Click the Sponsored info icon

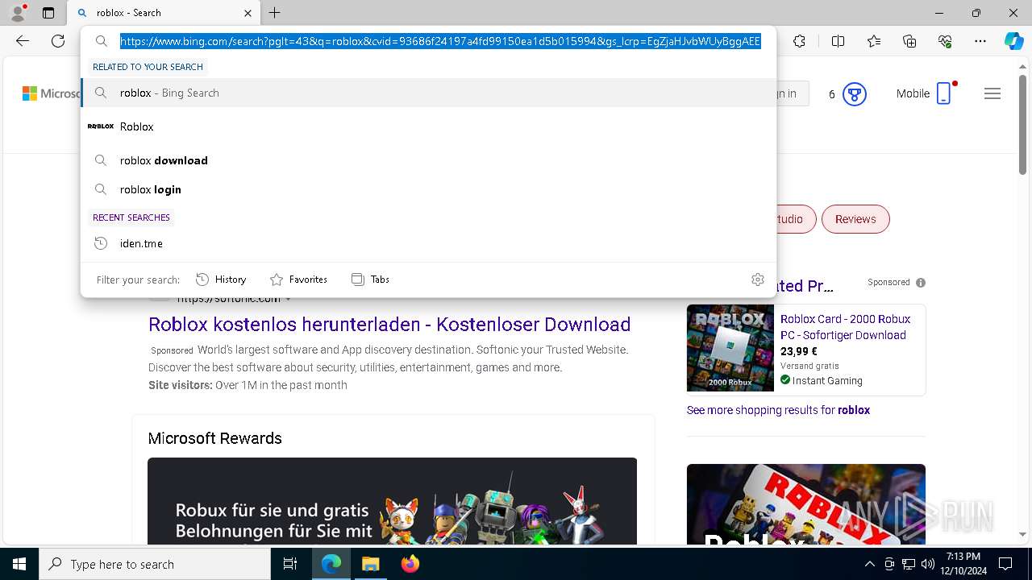click(921, 283)
